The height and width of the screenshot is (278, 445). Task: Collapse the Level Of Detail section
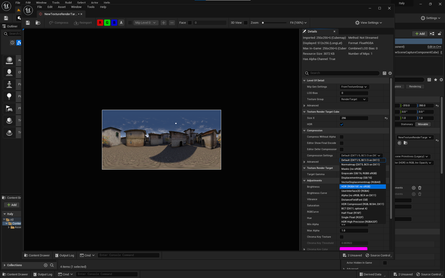(305, 80)
